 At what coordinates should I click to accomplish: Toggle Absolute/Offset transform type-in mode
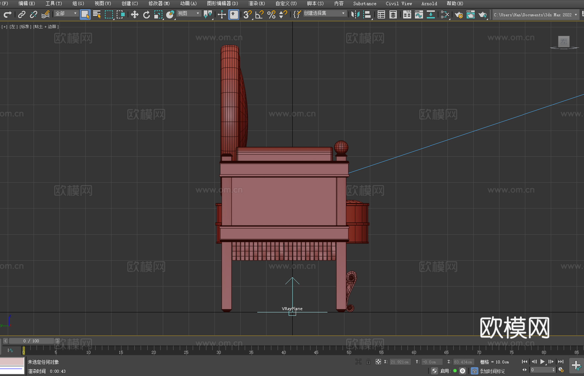pos(378,362)
